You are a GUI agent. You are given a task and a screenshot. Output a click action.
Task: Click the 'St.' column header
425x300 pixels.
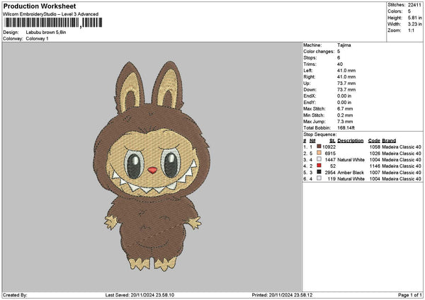tap(333, 141)
